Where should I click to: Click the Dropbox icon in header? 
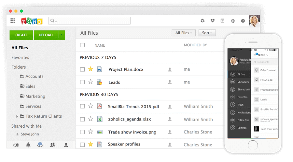pos(213,21)
